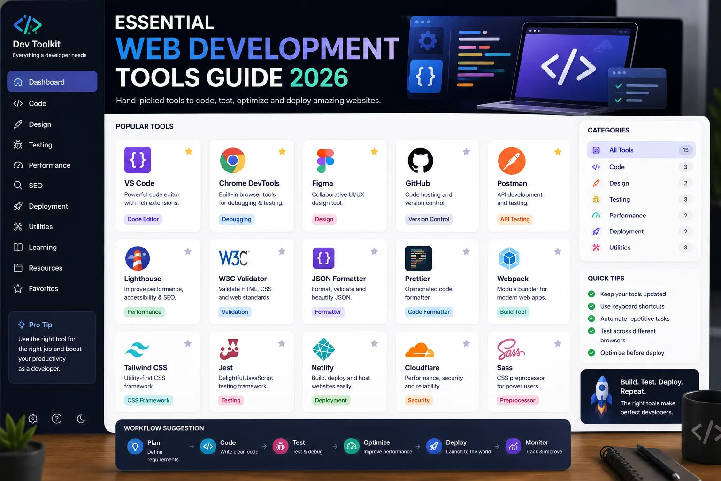Click Keep your tools updated checkmark

(x=591, y=294)
